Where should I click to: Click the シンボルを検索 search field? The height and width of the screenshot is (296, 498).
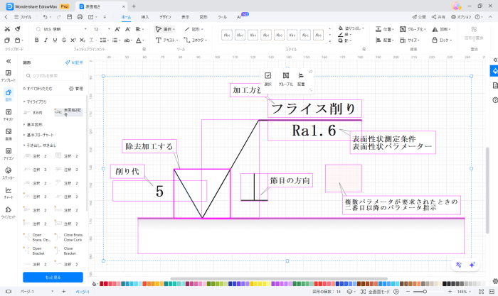coord(53,76)
